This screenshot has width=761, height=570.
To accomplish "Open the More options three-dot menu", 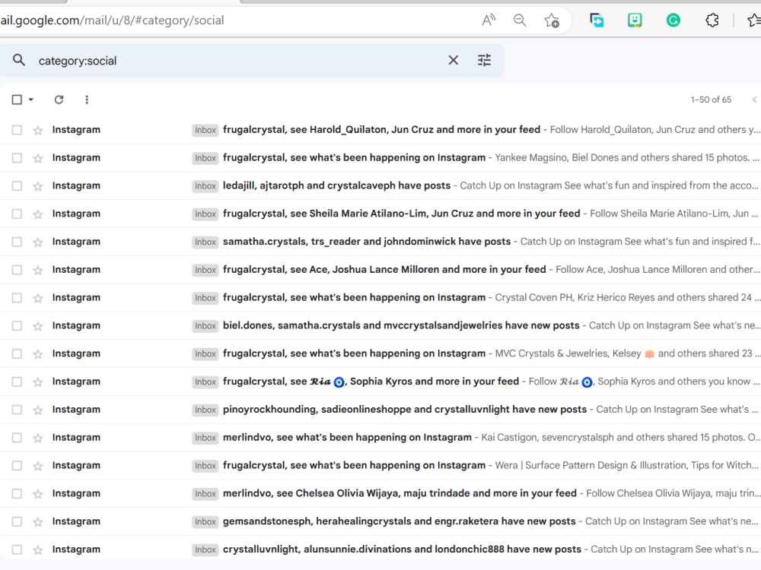I will [x=87, y=100].
